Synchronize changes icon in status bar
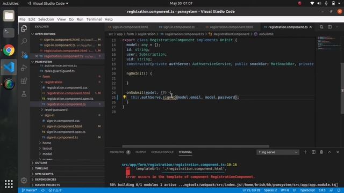The width and height of the screenshot is (344, 193). pyautogui.click(x=43, y=190)
